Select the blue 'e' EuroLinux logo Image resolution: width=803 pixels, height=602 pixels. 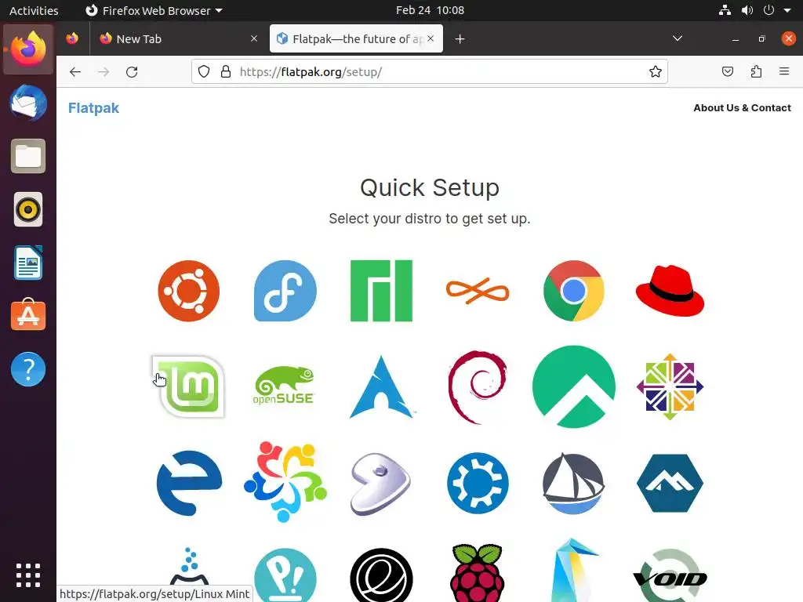[188, 483]
